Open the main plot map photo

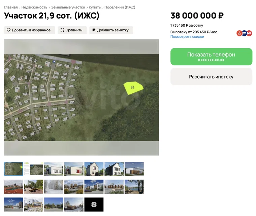(81, 97)
